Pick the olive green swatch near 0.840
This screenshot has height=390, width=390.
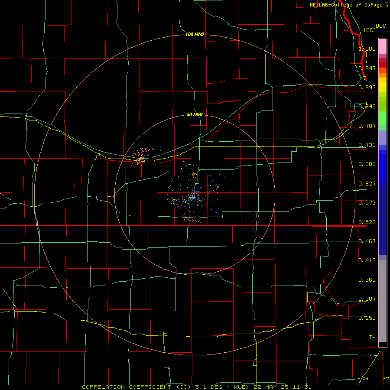[x=383, y=104]
